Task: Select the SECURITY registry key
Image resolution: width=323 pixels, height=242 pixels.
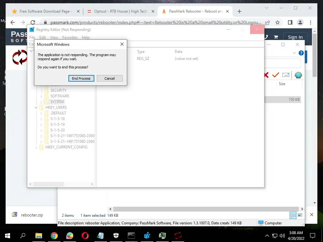Action: click(x=58, y=90)
